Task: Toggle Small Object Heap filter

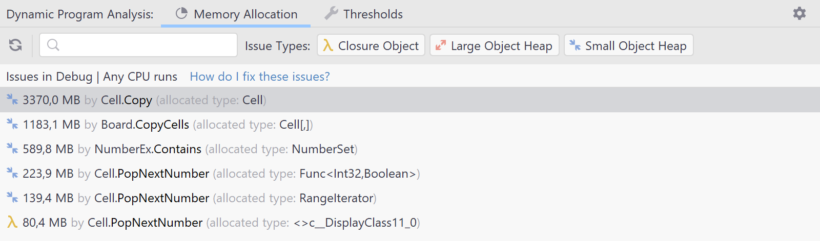Action: click(x=628, y=45)
